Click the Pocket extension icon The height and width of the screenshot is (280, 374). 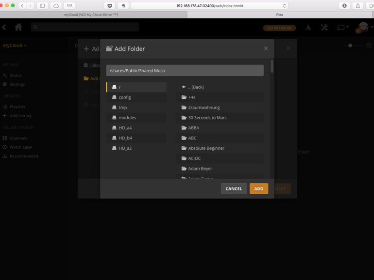coord(110,5)
